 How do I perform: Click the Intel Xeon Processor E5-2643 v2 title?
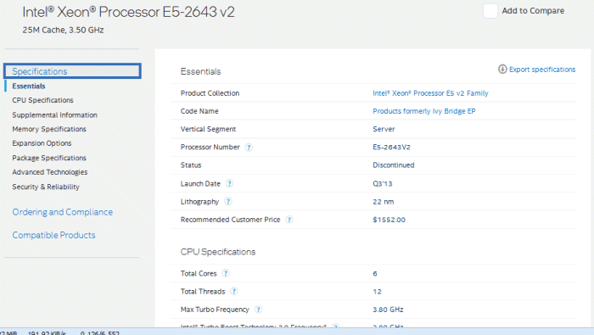[128, 12]
